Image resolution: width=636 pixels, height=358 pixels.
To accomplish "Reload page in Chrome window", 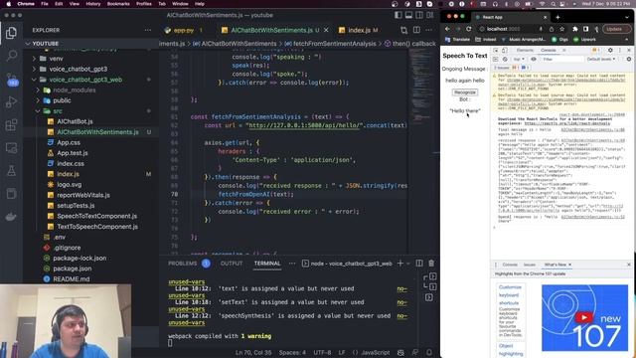I will pyautogui.click(x=469, y=29).
